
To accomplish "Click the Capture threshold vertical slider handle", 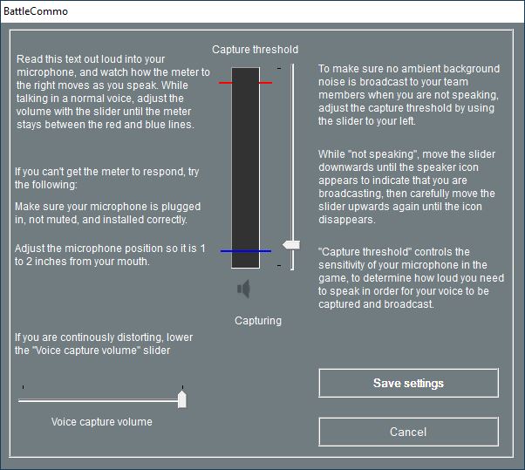I will [x=291, y=245].
